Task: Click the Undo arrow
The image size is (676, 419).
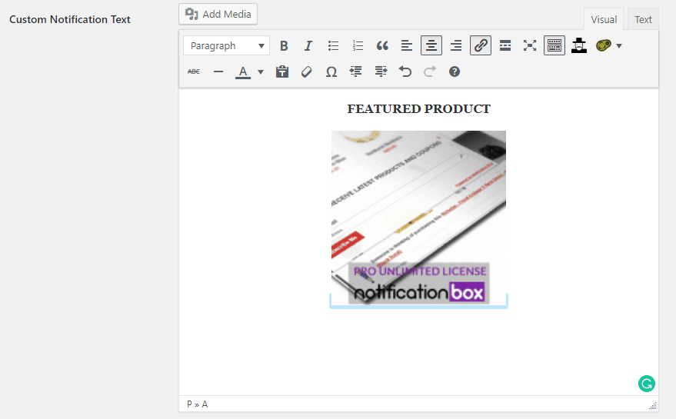Action: click(405, 71)
